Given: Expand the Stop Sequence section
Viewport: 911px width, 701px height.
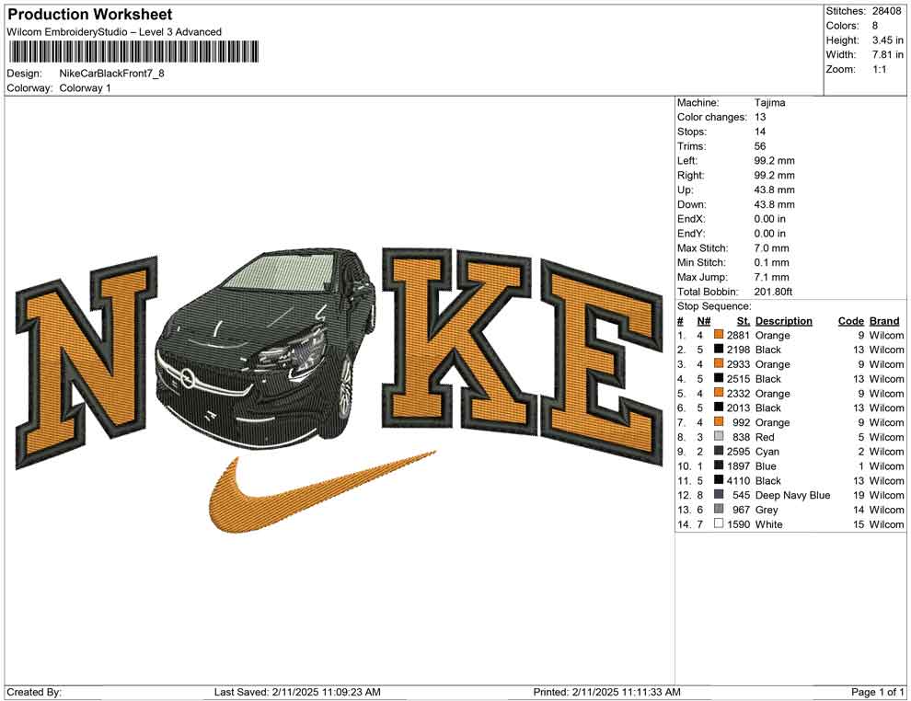Looking at the screenshot, I should 713,305.
